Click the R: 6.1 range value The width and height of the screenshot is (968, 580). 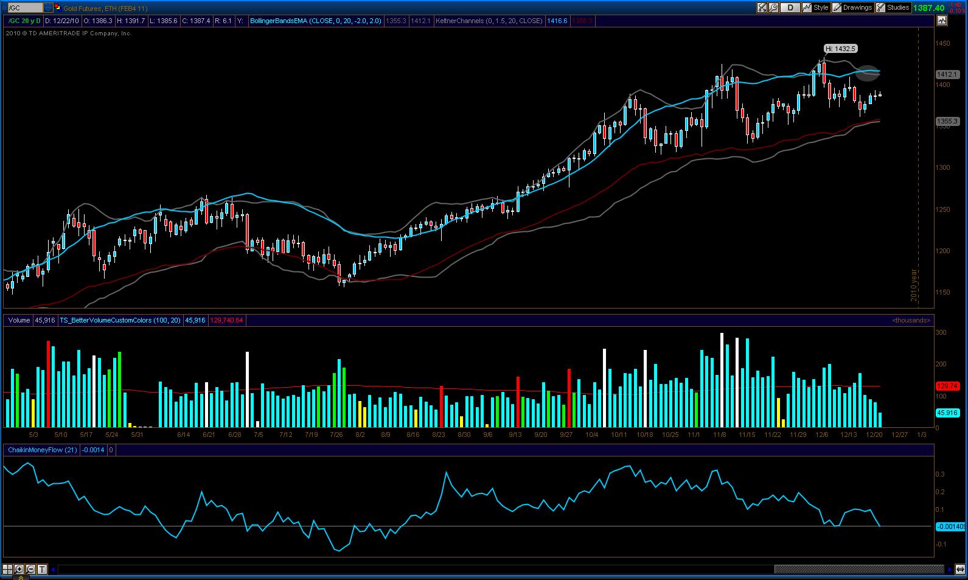pyautogui.click(x=223, y=21)
